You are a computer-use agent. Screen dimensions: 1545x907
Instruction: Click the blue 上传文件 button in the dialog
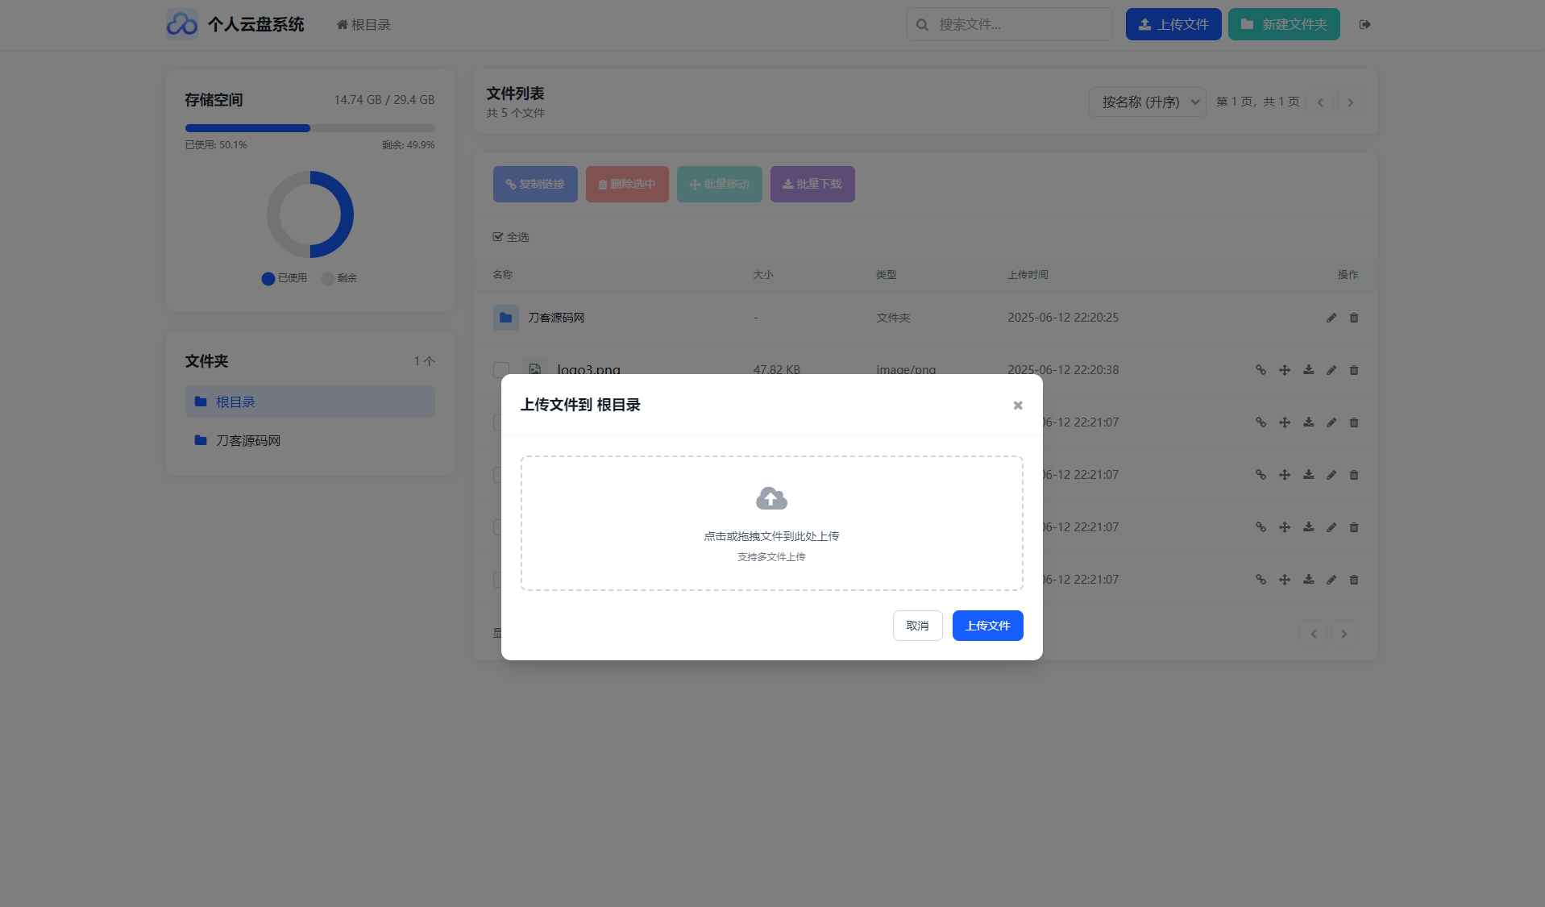pos(986,625)
